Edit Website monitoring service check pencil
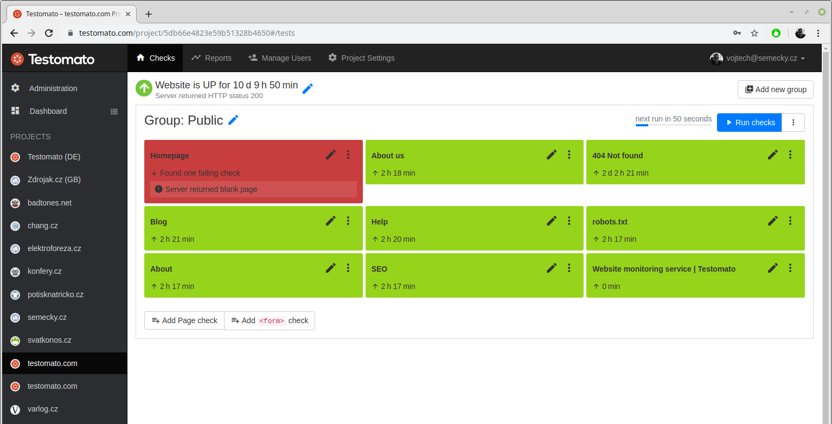The image size is (832, 424). tap(773, 268)
